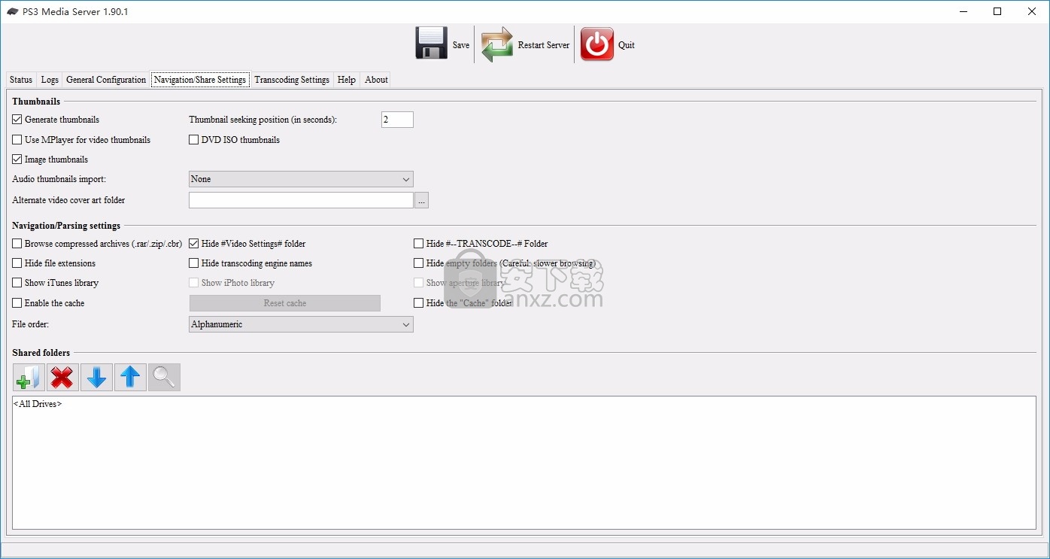Enable Hide empty folders option
The height and width of the screenshot is (559, 1050).
419,263
